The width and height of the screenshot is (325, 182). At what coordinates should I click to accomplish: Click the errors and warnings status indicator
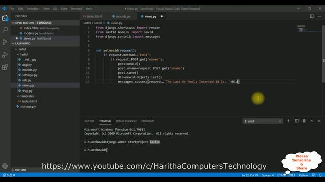tap(9, 175)
